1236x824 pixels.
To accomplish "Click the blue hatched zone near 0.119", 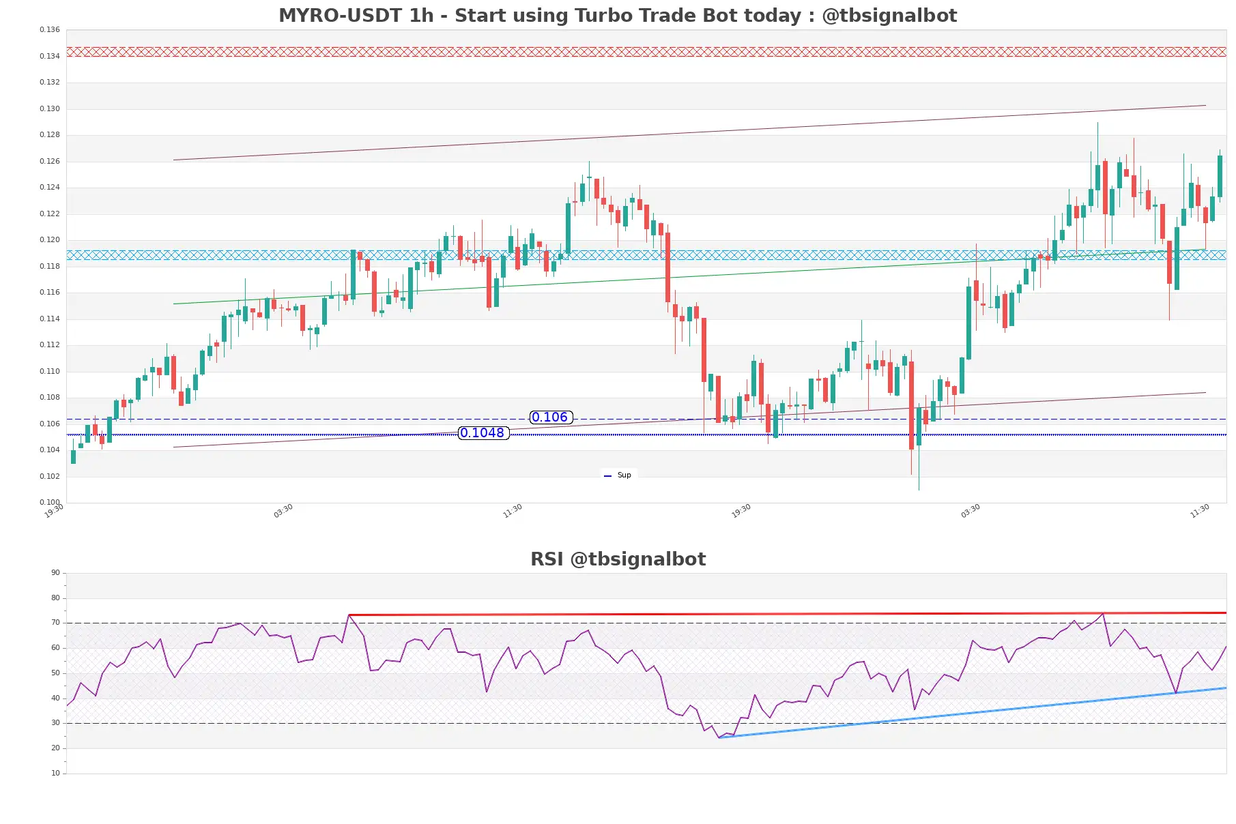I will tap(646, 255).
